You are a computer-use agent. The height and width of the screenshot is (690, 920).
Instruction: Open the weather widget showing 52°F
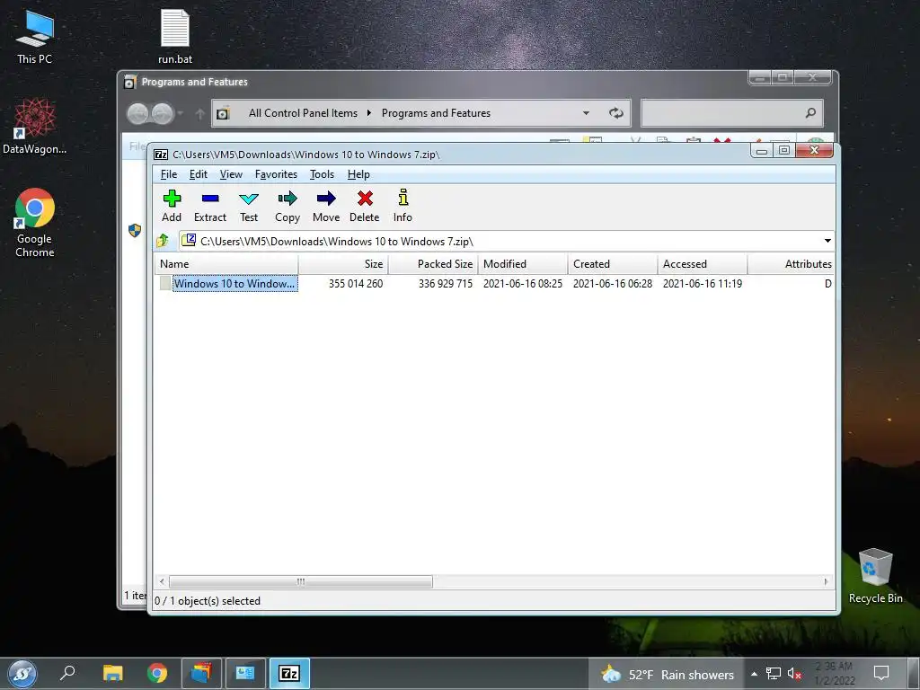(668, 674)
